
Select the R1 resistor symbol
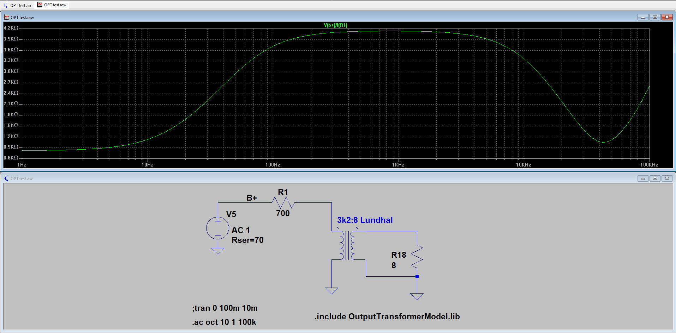pos(283,203)
